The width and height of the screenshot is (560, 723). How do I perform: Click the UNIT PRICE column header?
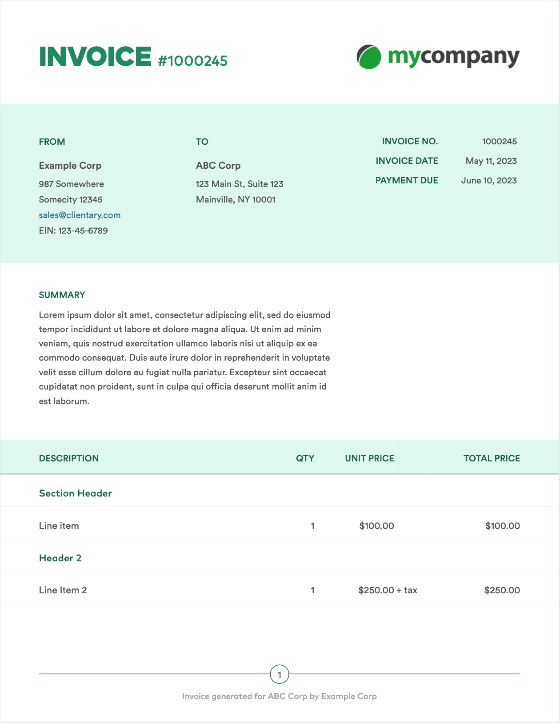(x=369, y=458)
